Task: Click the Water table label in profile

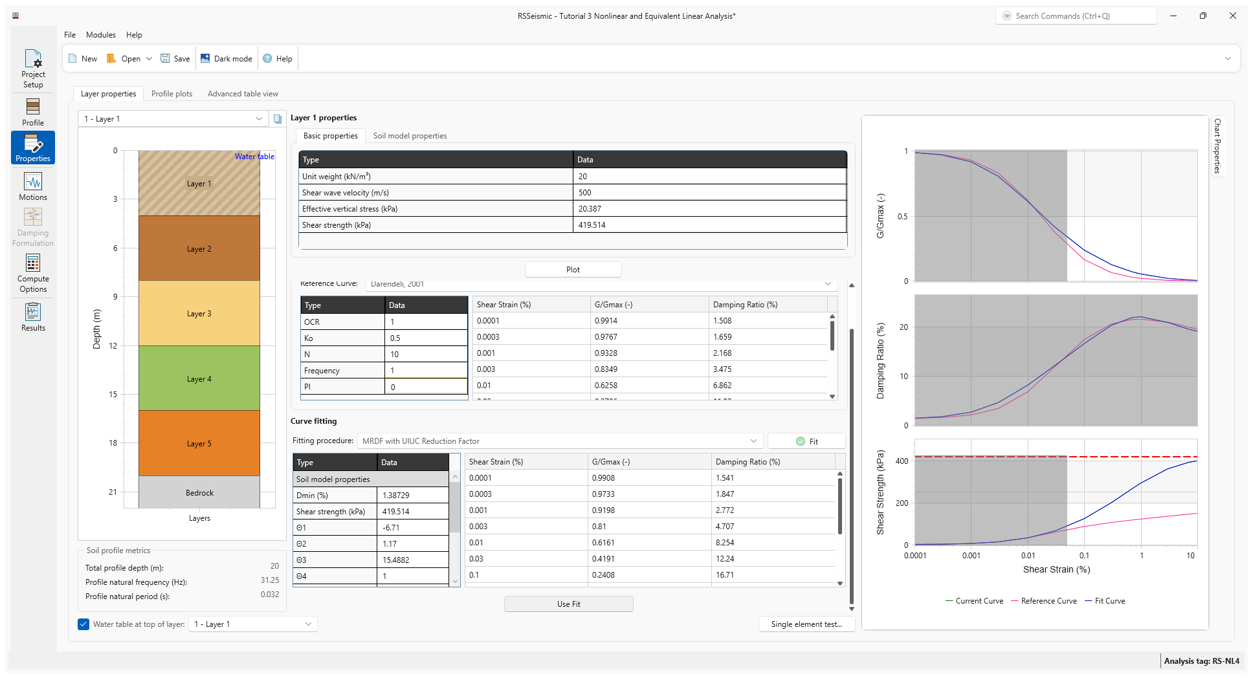Action: pos(254,157)
